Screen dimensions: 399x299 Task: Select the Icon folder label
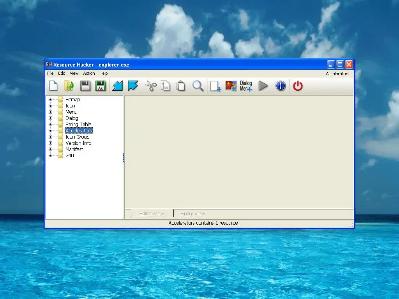pos(70,106)
